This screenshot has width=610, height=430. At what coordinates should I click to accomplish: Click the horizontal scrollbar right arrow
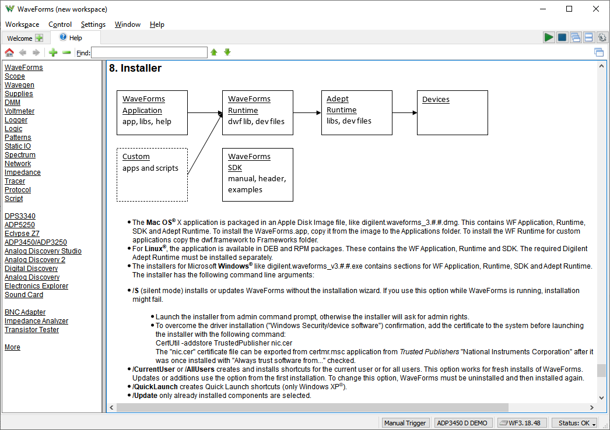592,407
